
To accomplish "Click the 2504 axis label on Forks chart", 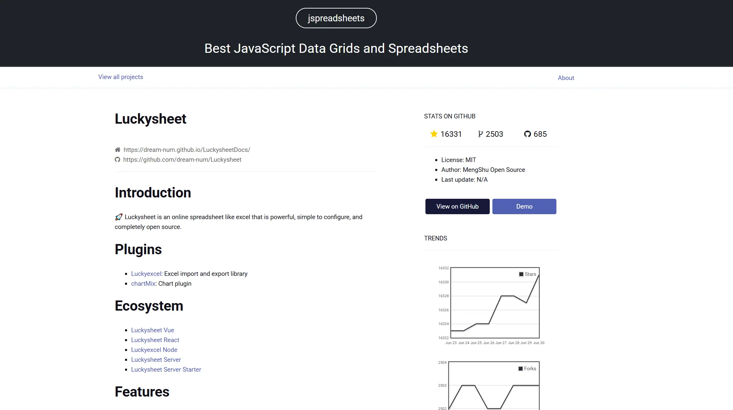I will (442, 362).
